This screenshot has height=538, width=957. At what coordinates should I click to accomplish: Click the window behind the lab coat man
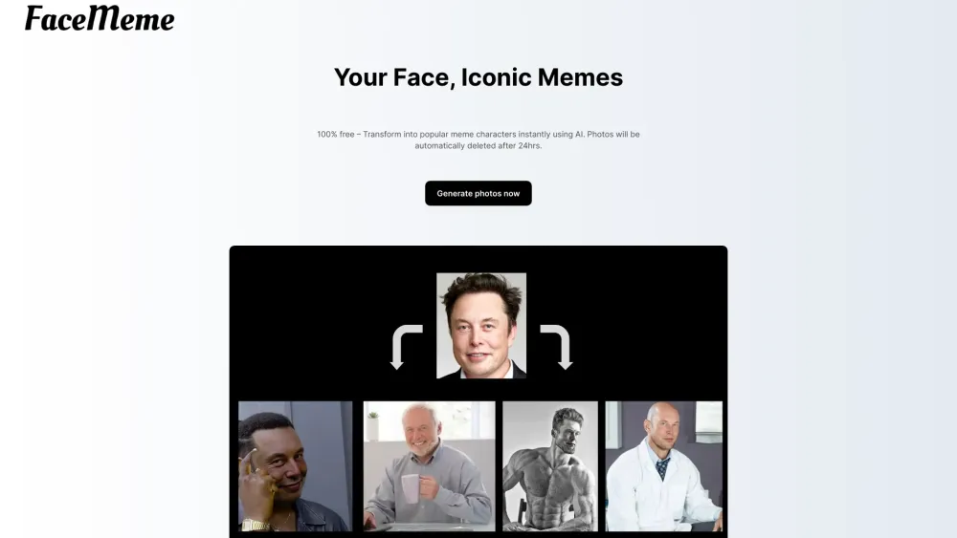point(708,421)
